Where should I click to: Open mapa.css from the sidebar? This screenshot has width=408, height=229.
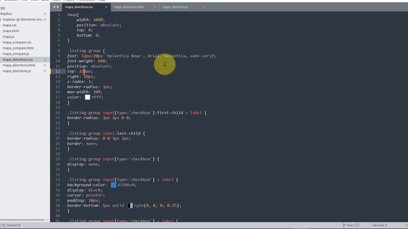point(10,25)
